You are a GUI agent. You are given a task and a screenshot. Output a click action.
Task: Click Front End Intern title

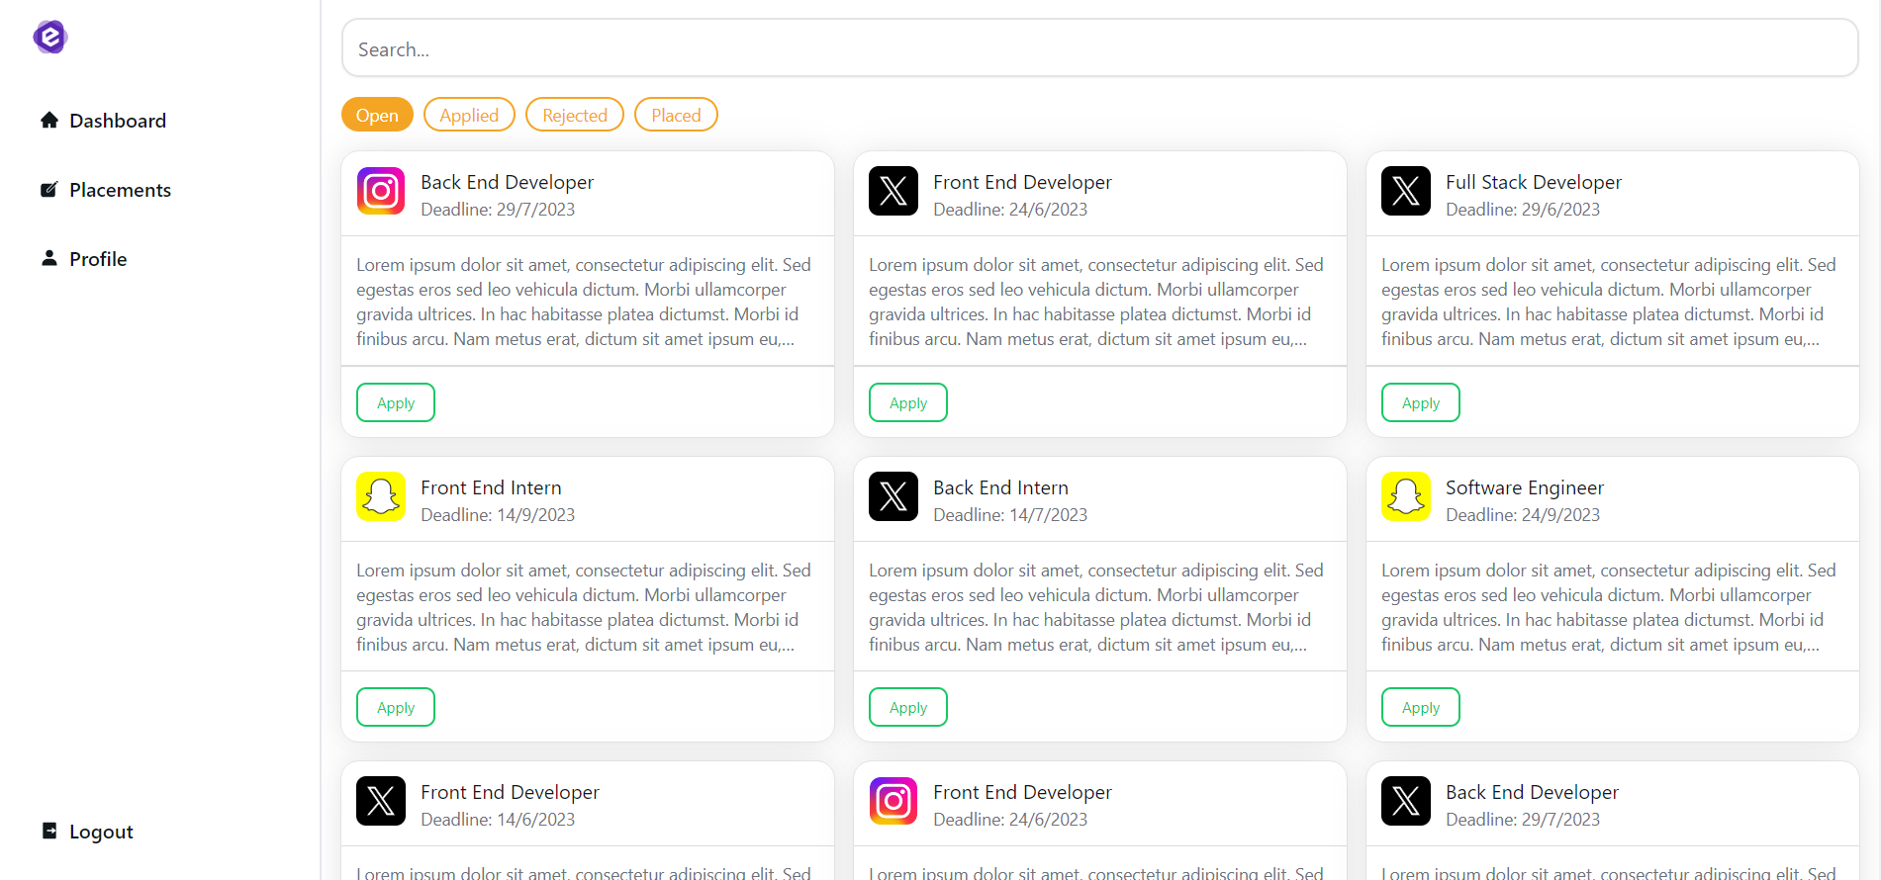pos(491,487)
